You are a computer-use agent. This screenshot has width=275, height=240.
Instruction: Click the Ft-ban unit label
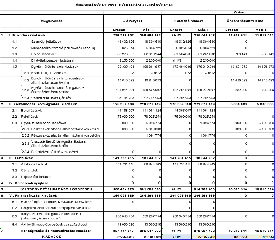click(239, 12)
